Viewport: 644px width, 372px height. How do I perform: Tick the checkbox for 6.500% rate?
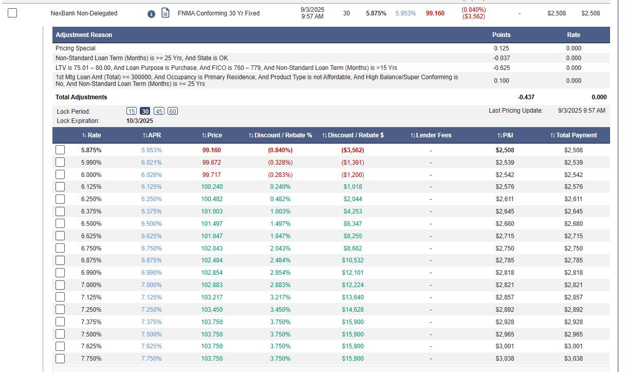point(60,224)
